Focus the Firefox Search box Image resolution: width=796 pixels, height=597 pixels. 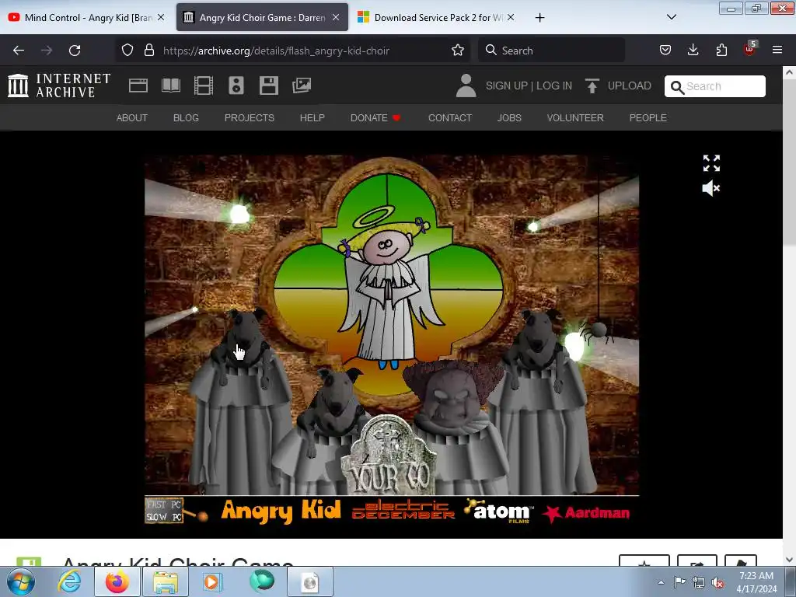pos(552,51)
